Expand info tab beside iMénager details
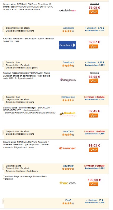The height and width of the screenshot is (210, 113). coord(3,98)
